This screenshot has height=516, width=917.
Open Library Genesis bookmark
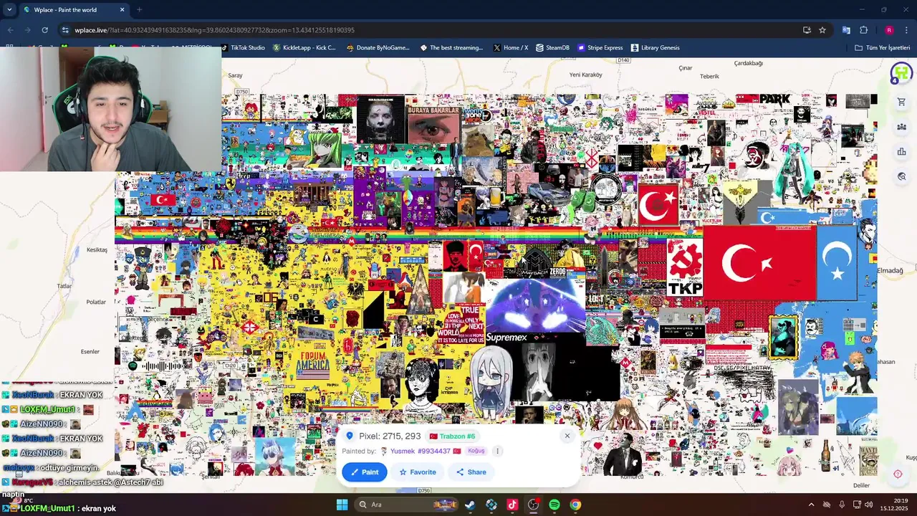pyautogui.click(x=656, y=48)
